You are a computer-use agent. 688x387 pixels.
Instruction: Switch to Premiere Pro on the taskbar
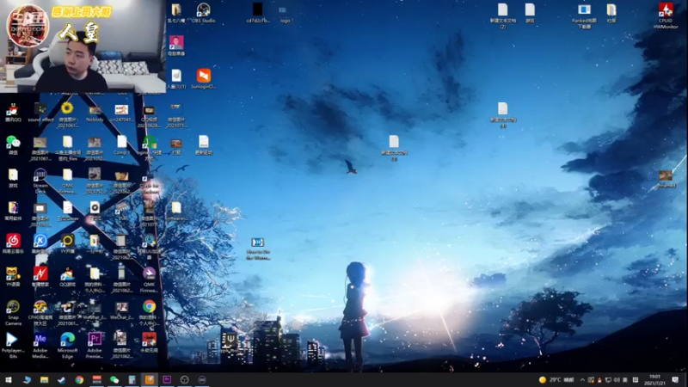click(x=167, y=379)
